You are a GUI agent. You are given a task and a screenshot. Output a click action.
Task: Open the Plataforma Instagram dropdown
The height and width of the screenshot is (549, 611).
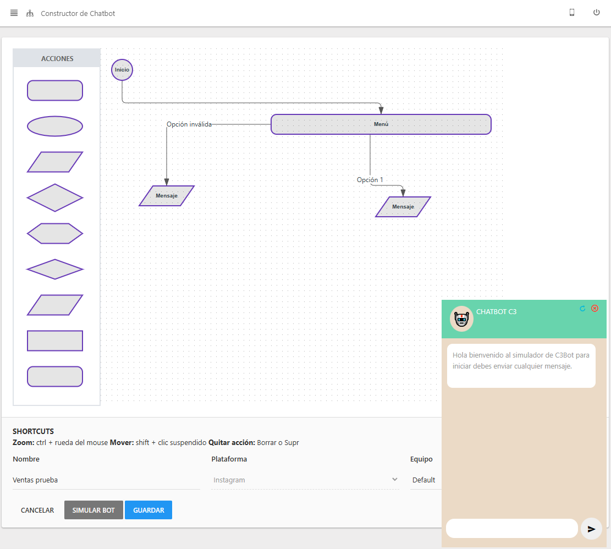click(x=305, y=480)
